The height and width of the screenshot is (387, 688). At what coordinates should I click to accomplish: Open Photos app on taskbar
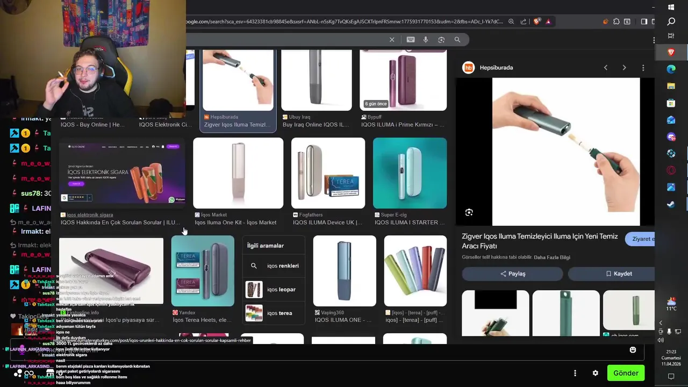pyautogui.click(x=671, y=188)
